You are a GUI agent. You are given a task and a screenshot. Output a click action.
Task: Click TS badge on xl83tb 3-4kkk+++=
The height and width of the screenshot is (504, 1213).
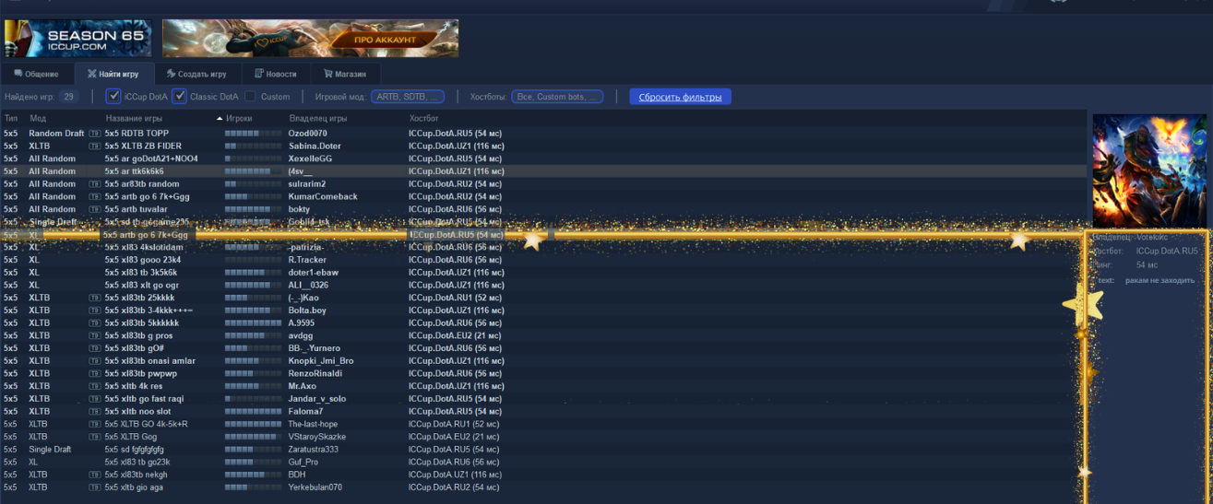95,311
